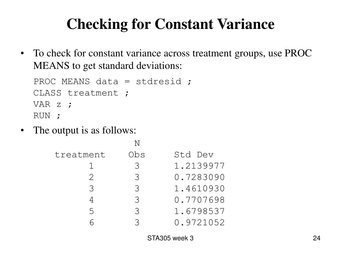This screenshot has height=255, width=341.
Task: Click the Std Dev value 1.4610930
Action: (199, 189)
